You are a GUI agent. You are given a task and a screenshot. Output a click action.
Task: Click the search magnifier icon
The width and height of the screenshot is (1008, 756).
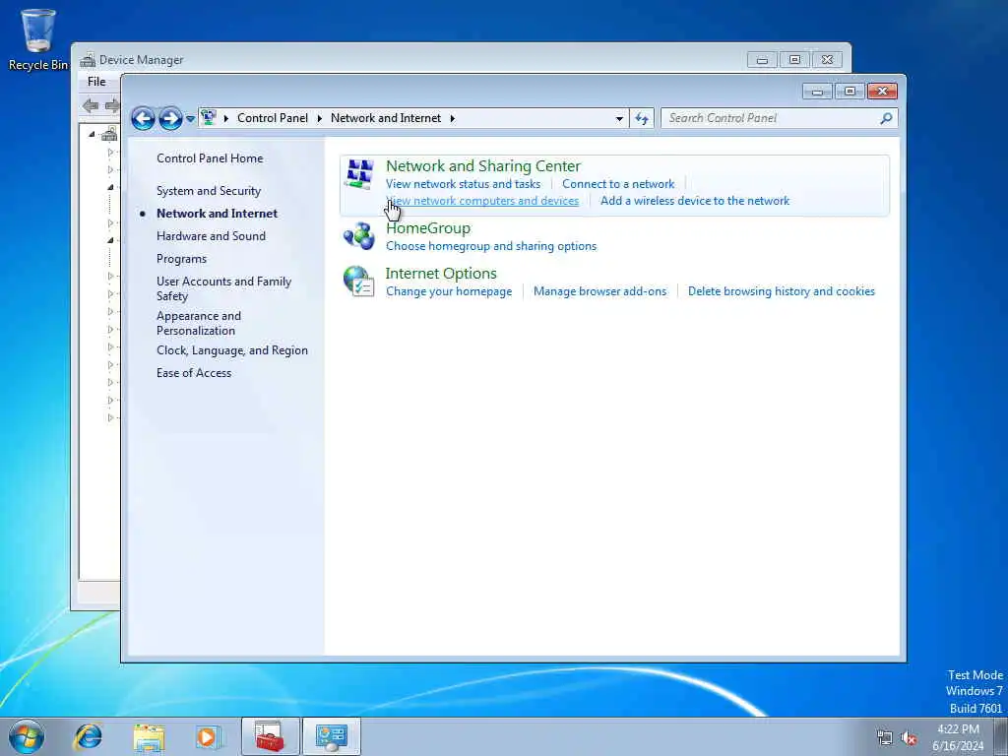coord(886,118)
